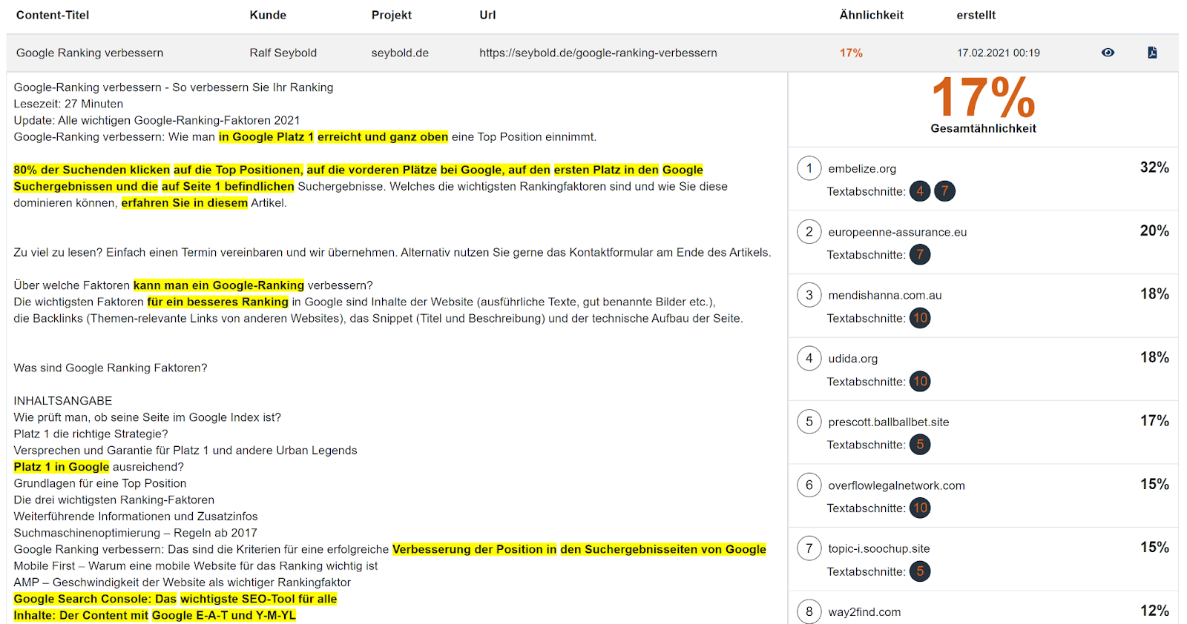Click the 32% value for embelize.org
The width and height of the screenshot is (1187, 624).
pyautogui.click(x=1154, y=167)
